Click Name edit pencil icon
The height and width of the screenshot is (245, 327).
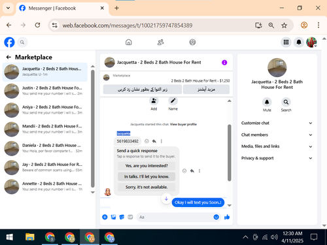tap(173, 101)
